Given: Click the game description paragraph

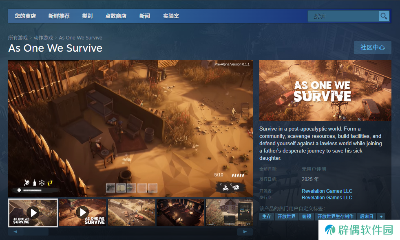Looking at the screenshot, I should pos(320,143).
